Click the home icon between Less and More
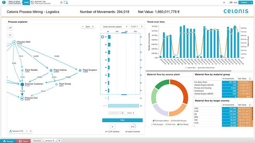The height and width of the screenshot is (143, 255). click(x=122, y=113)
